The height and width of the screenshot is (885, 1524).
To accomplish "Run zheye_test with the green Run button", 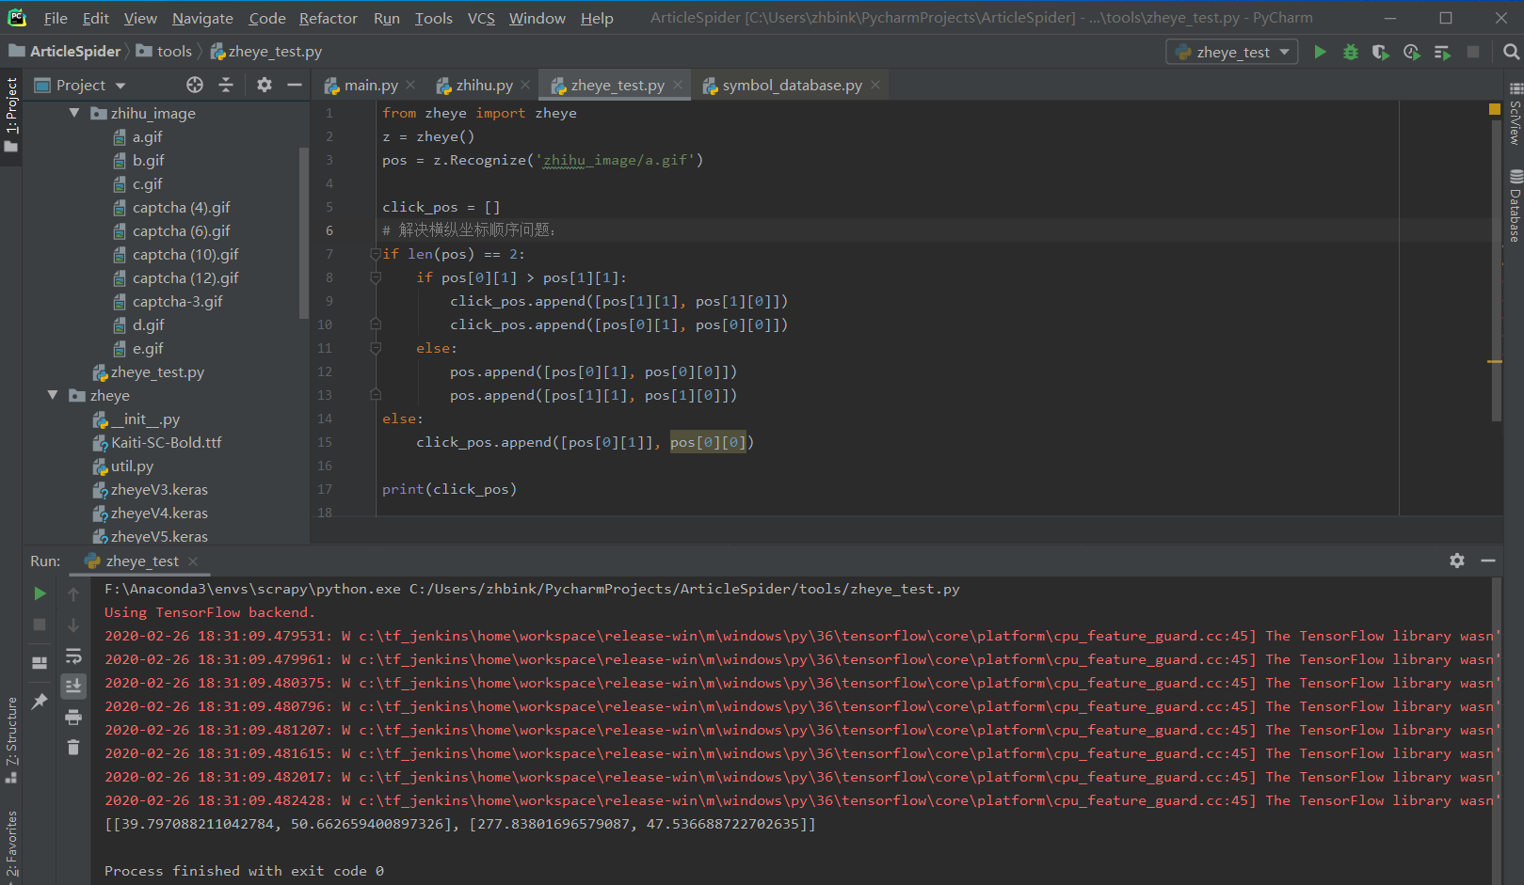I will [x=1320, y=52].
